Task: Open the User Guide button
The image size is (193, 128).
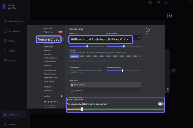Action: point(14,115)
